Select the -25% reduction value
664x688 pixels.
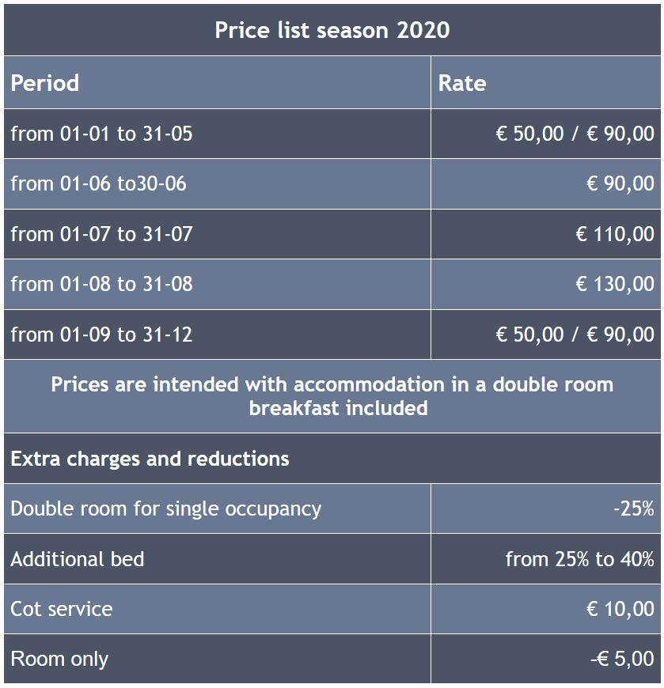pyautogui.click(x=633, y=508)
